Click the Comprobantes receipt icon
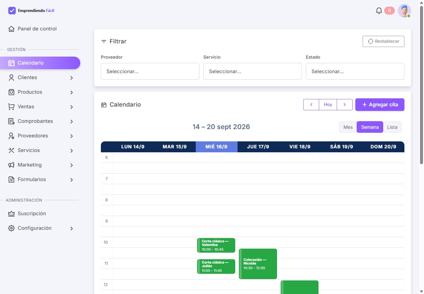This screenshot has width=424, height=294. click(12, 121)
